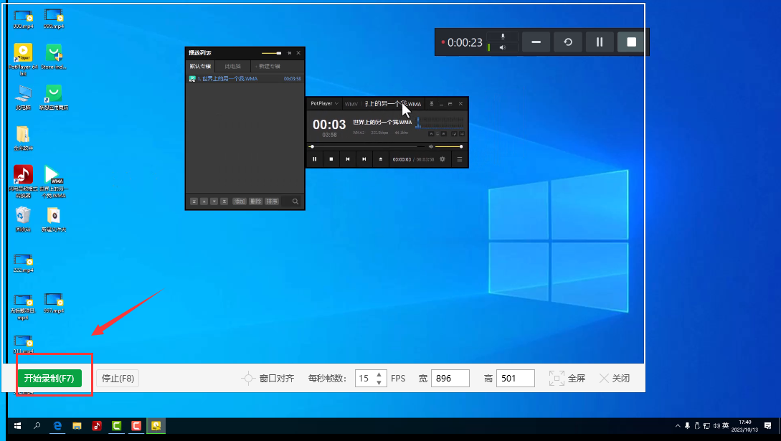
Task: Search the playlist with the magnifier icon
Action: [x=295, y=202]
